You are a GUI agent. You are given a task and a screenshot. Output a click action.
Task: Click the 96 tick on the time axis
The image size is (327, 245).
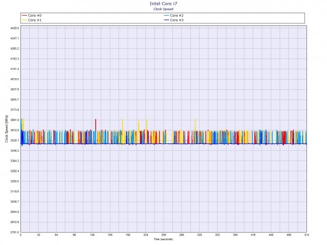(x=75, y=235)
